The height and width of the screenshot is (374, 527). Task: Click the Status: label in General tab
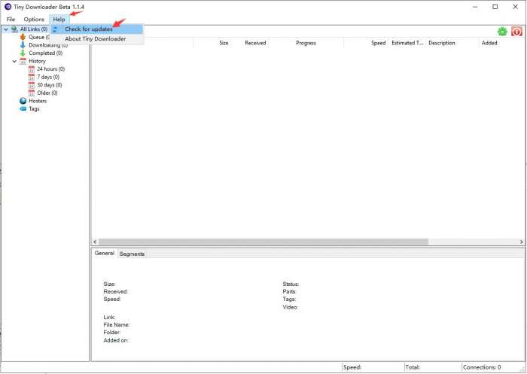coord(291,284)
